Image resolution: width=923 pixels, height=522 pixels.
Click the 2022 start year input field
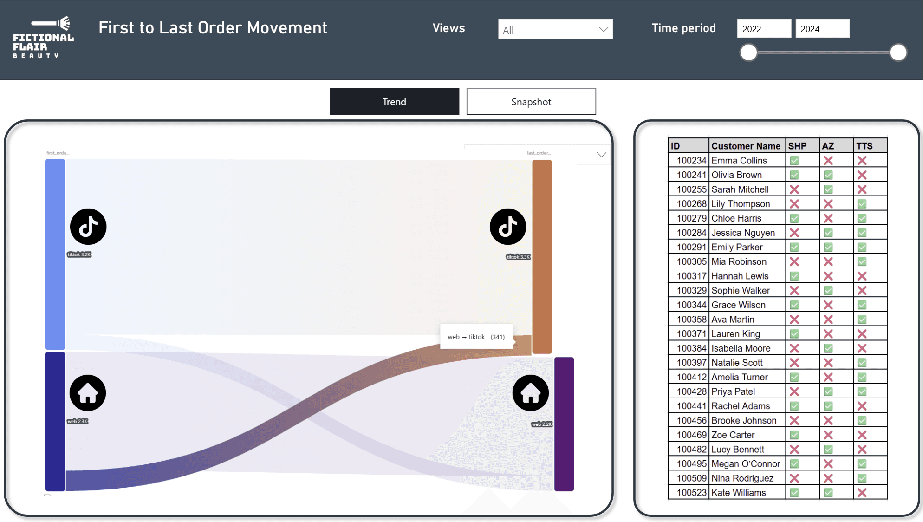point(764,29)
